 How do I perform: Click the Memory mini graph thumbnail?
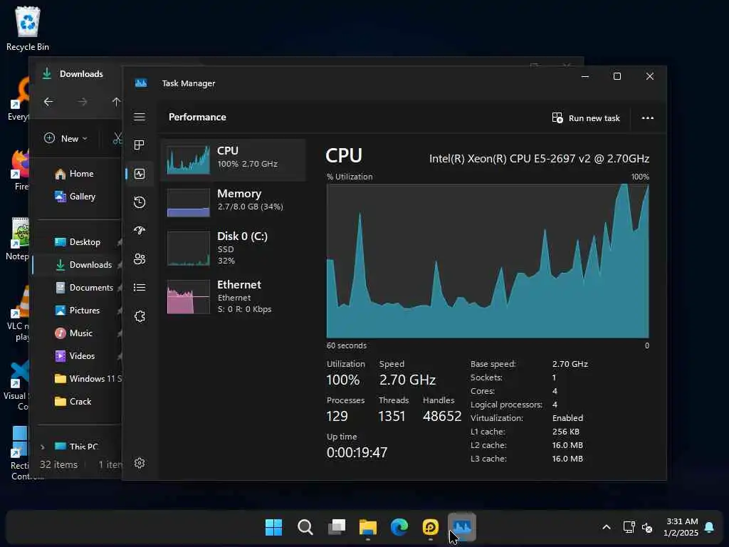coord(188,202)
